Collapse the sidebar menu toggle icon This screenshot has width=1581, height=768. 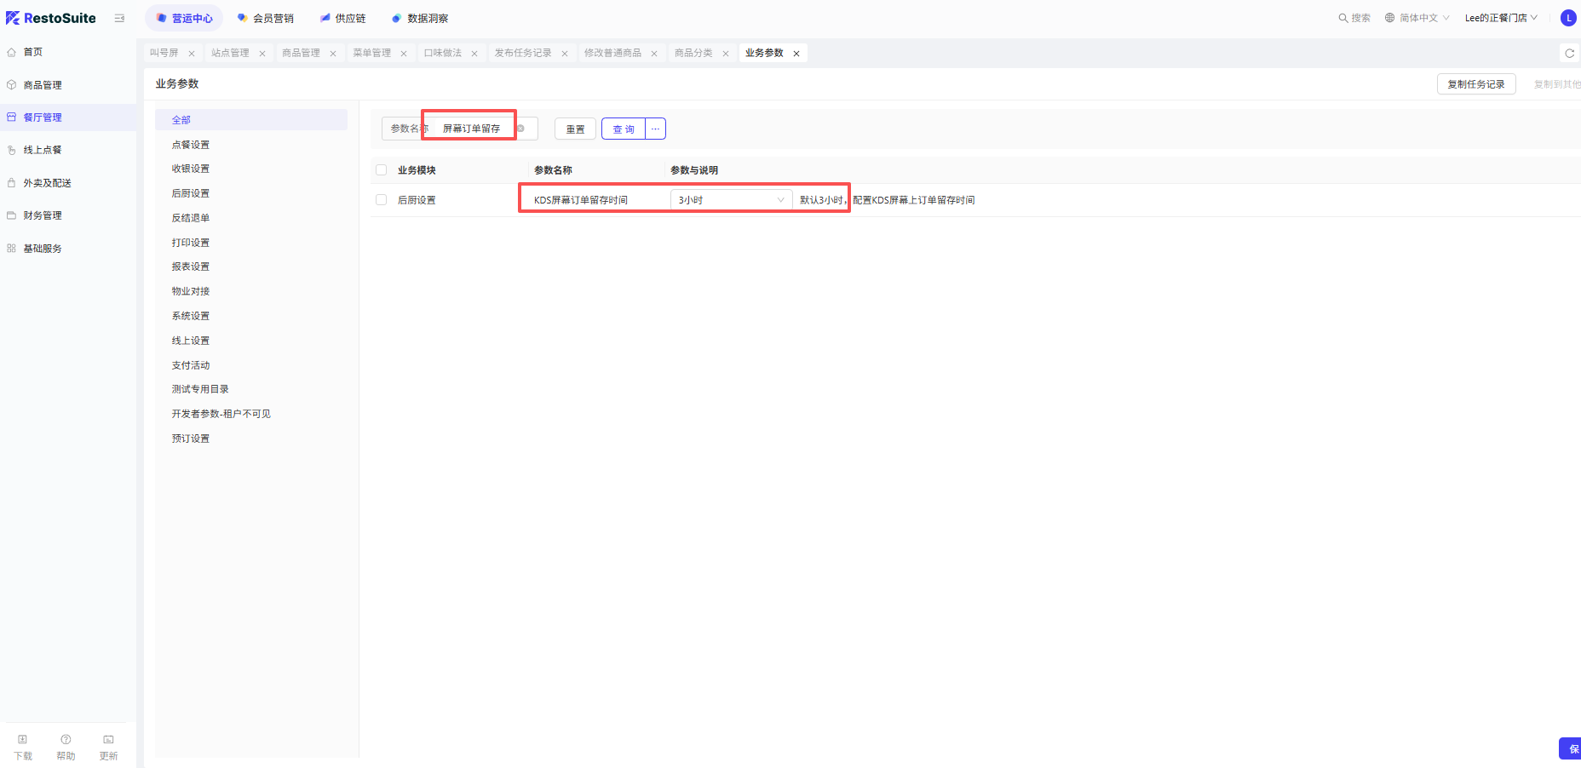[x=119, y=18]
